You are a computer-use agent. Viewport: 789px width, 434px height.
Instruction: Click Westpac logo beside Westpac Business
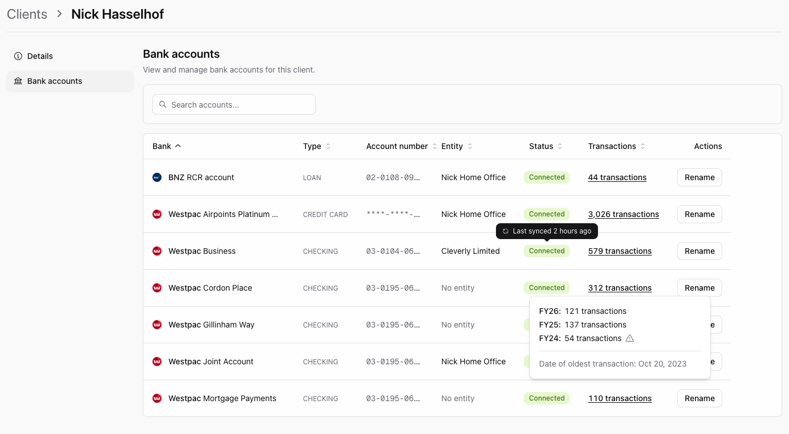157,251
